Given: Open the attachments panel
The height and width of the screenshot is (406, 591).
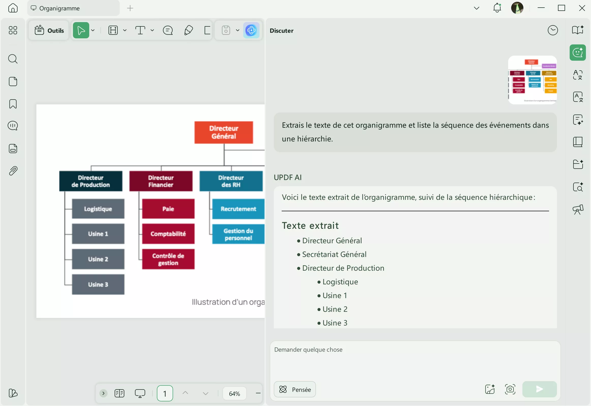Looking at the screenshot, I should 12,170.
